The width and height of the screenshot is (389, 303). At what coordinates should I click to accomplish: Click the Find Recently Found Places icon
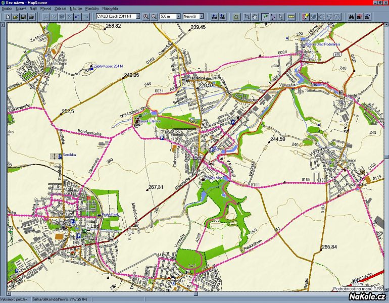(367, 17)
